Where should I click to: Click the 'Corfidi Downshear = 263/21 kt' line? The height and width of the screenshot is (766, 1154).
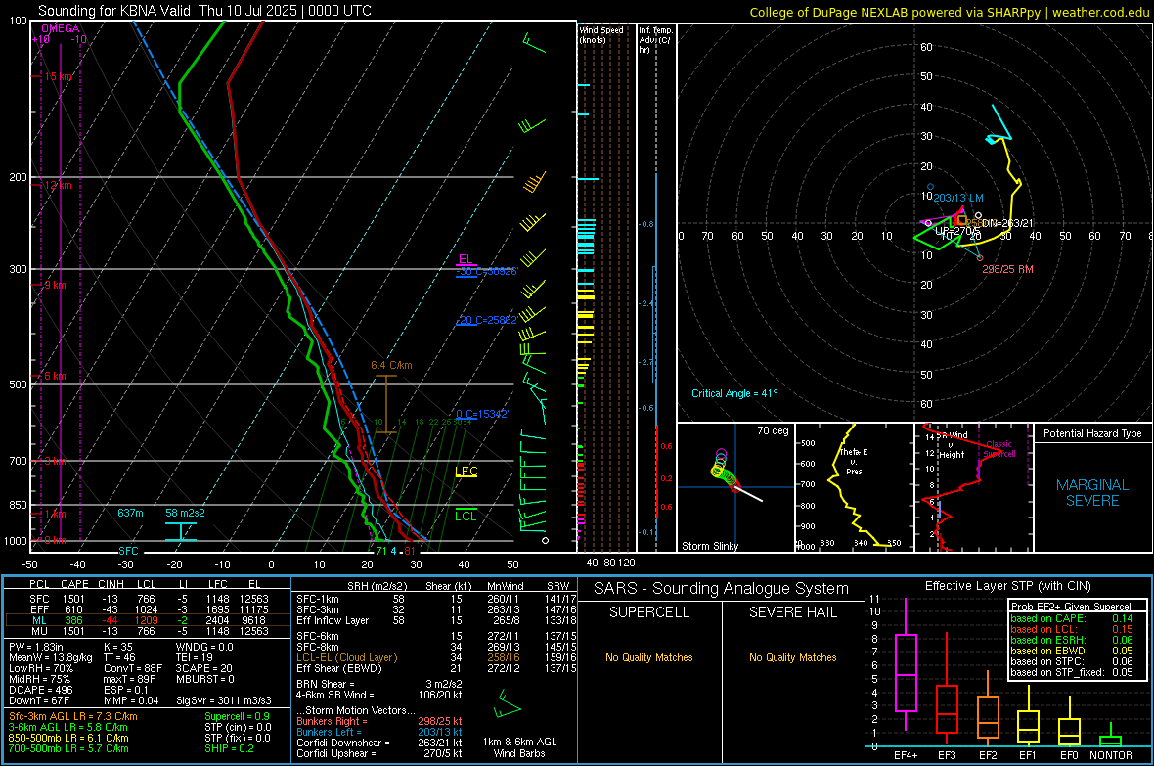pos(379,743)
